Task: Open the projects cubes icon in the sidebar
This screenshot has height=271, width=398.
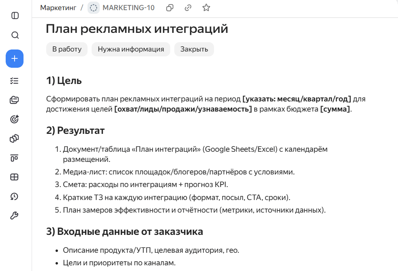Action: 15,138
